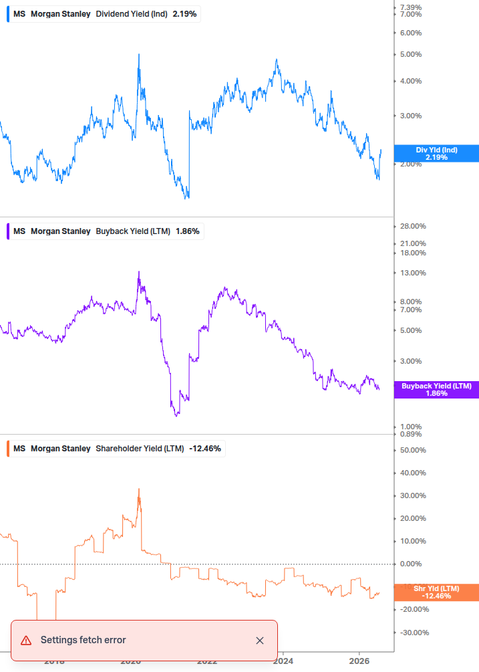
Task: Click the purple Buyback Yield color marker
Action: tap(8, 231)
